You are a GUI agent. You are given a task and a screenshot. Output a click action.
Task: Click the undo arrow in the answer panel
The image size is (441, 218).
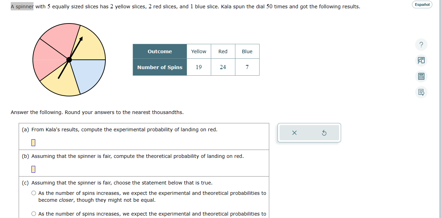[324, 132]
